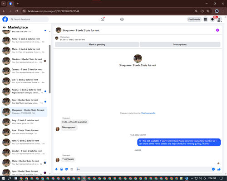
Task: Click the blue 'still available' reply bubble
Action: pos(179,142)
